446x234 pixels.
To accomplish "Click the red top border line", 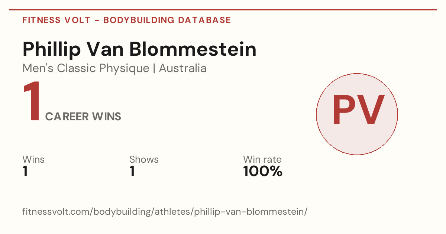I will pyautogui.click(x=223, y=10).
